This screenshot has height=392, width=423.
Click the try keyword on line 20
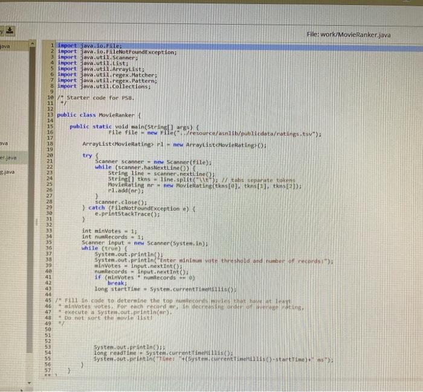coord(87,156)
